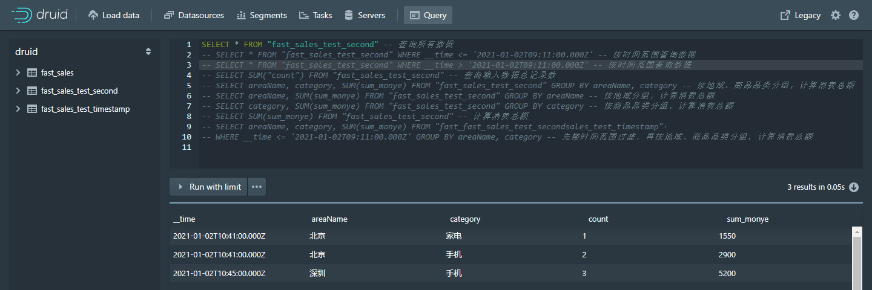Click the Druid logo icon
Viewport: 872px width, 290px height.
pyautogui.click(x=22, y=15)
